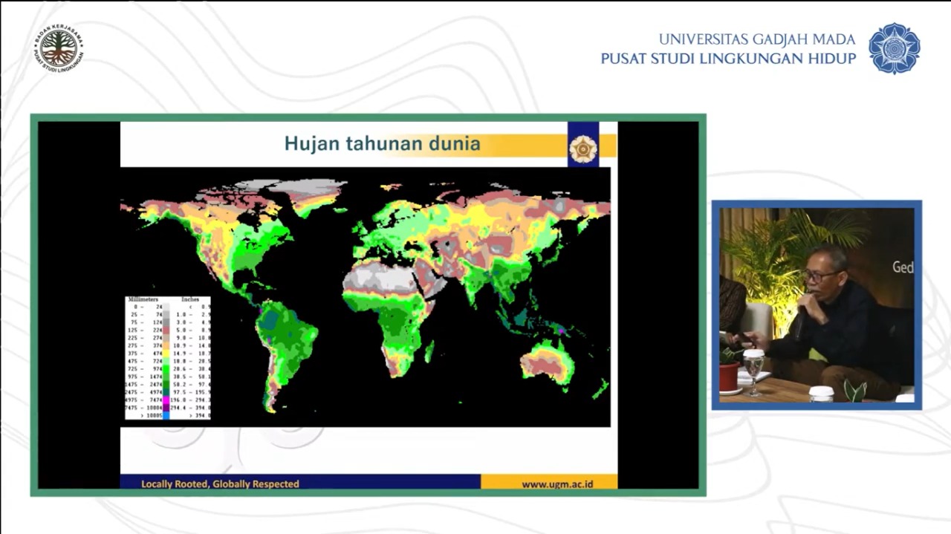Click the 'Locally Rooted, Globally Respected' footer text

(220, 484)
